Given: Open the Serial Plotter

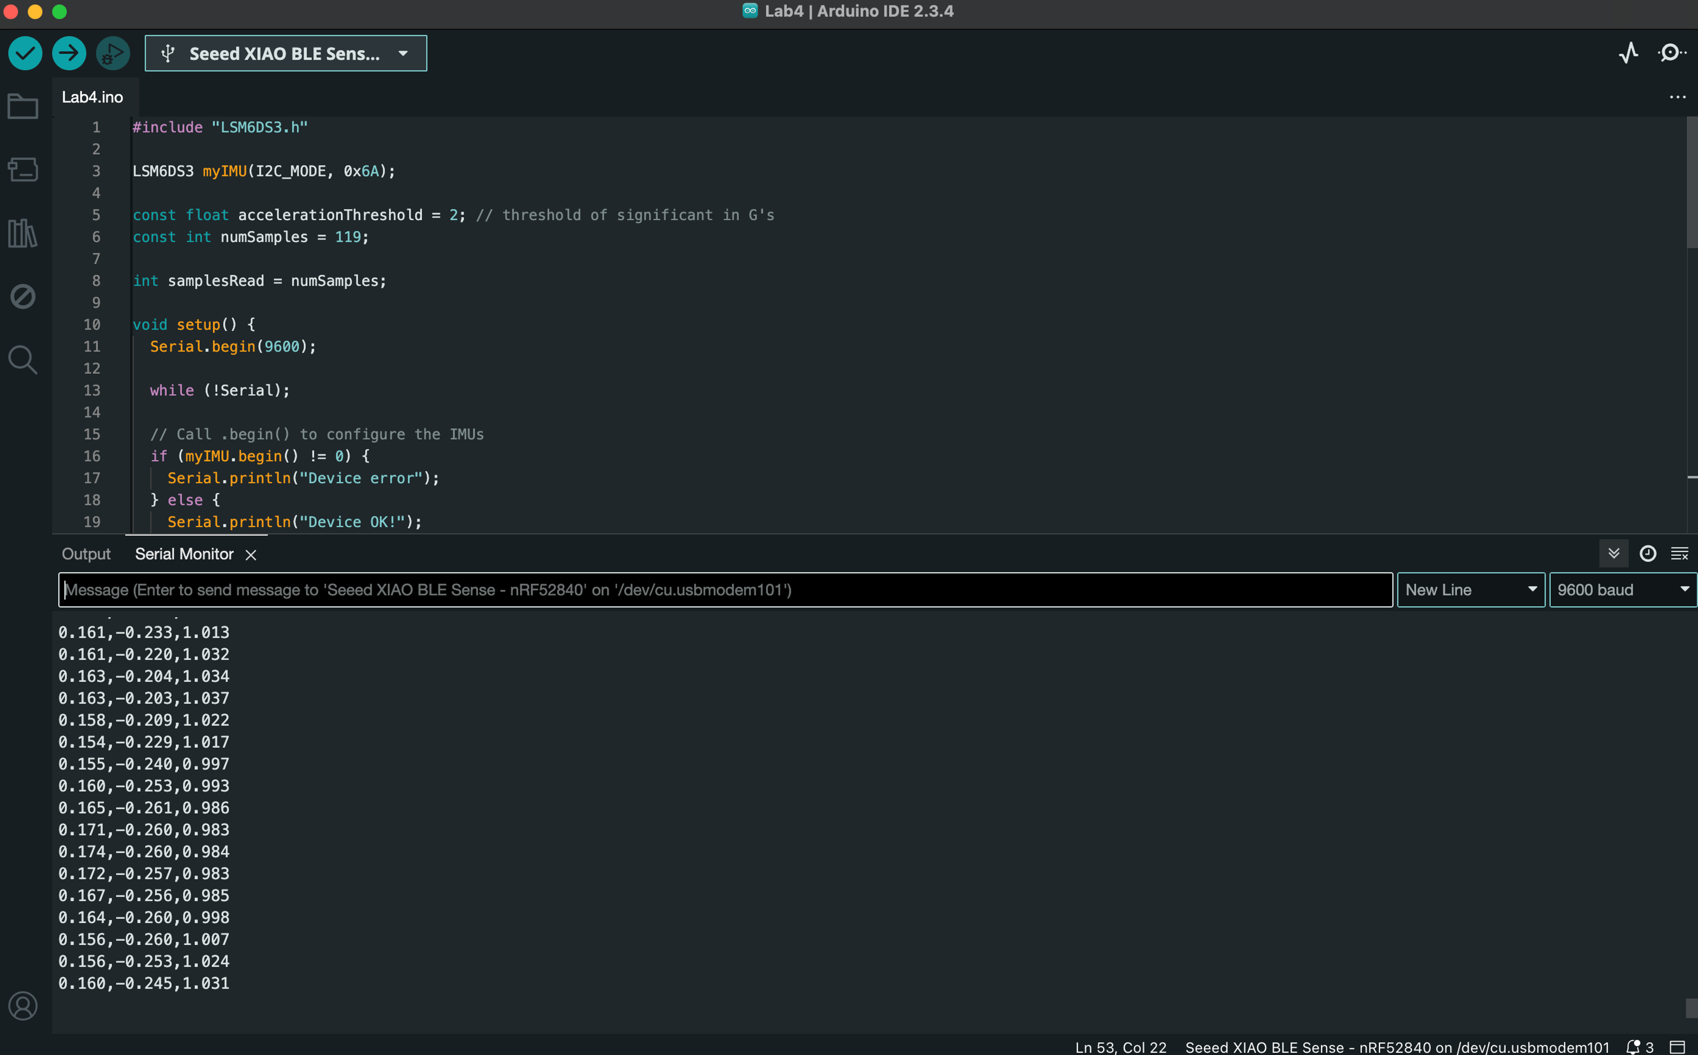Looking at the screenshot, I should [x=1628, y=53].
